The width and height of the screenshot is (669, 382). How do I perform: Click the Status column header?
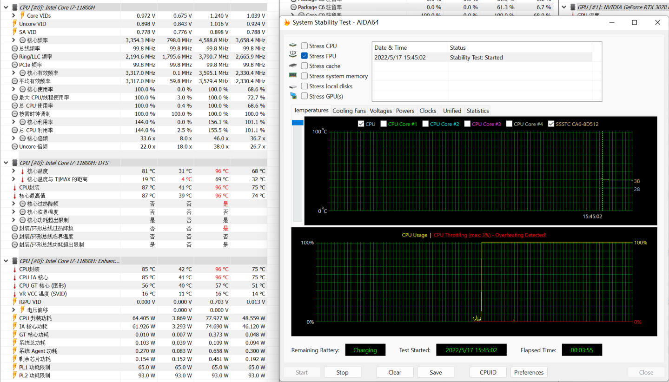coord(520,47)
